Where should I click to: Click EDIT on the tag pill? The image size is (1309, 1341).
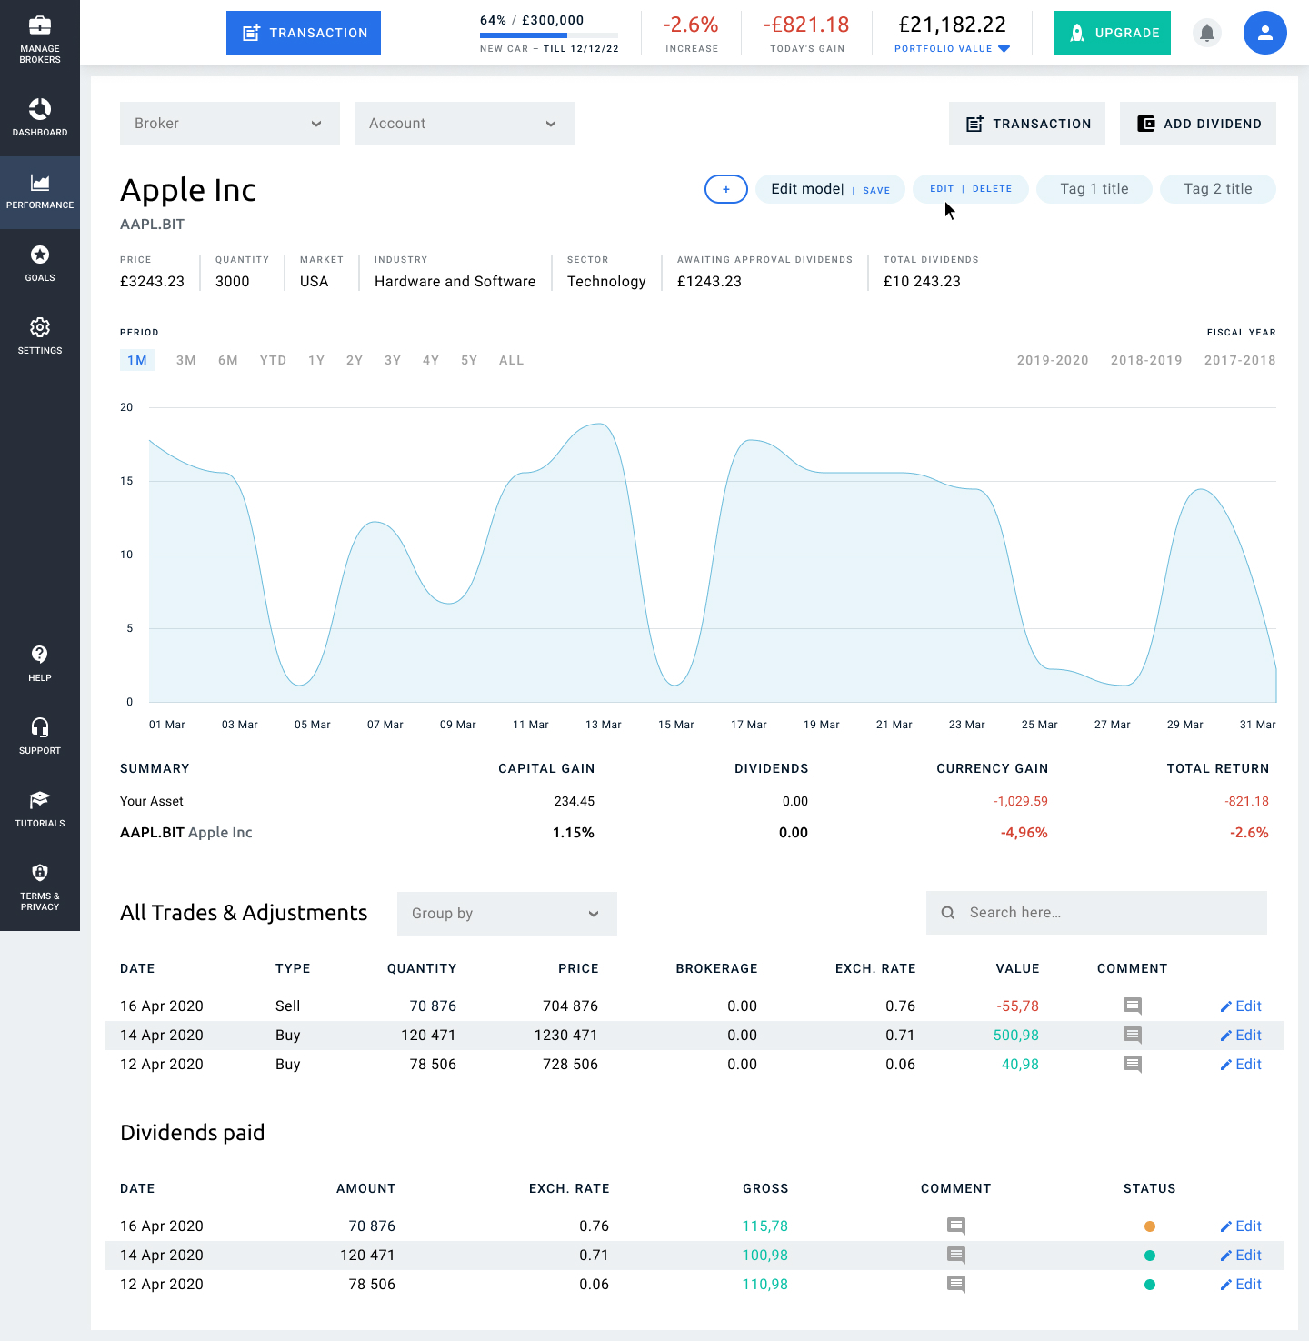click(x=942, y=189)
